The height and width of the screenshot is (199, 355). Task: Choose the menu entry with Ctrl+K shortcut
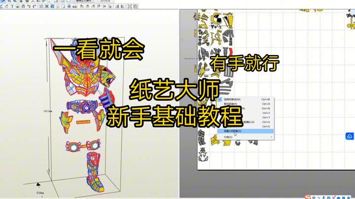coord(245,122)
